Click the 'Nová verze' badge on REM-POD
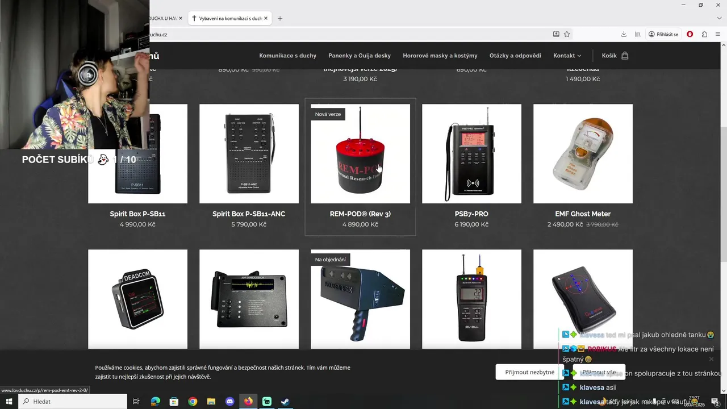727x409 pixels. click(328, 114)
